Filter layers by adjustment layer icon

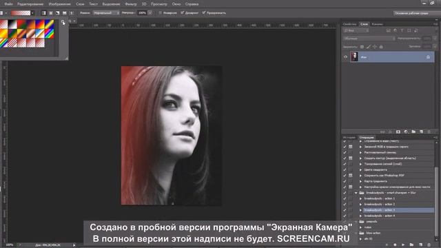pyautogui.click(x=395, y=30)
